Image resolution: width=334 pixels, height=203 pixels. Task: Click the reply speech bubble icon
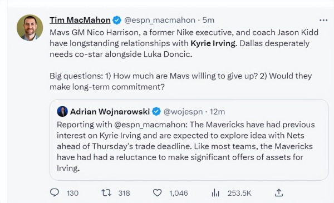(55, 192)
